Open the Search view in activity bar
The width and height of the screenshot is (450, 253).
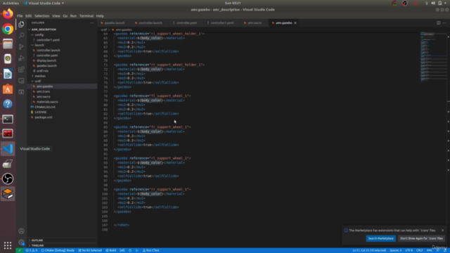coord(21,35)
